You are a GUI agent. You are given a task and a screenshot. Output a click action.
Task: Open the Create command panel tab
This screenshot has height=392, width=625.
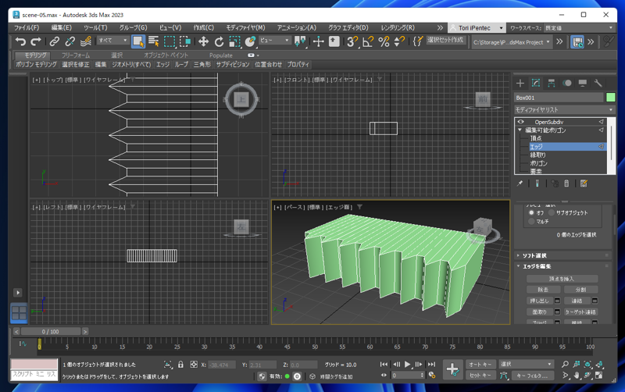[520, 83]
